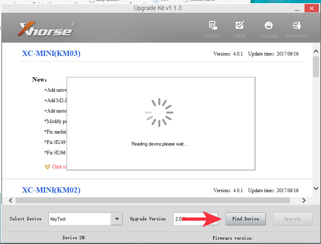Open the Calculate tool icon
Viewport: 321px width, 244px height.
pos(213,25)
